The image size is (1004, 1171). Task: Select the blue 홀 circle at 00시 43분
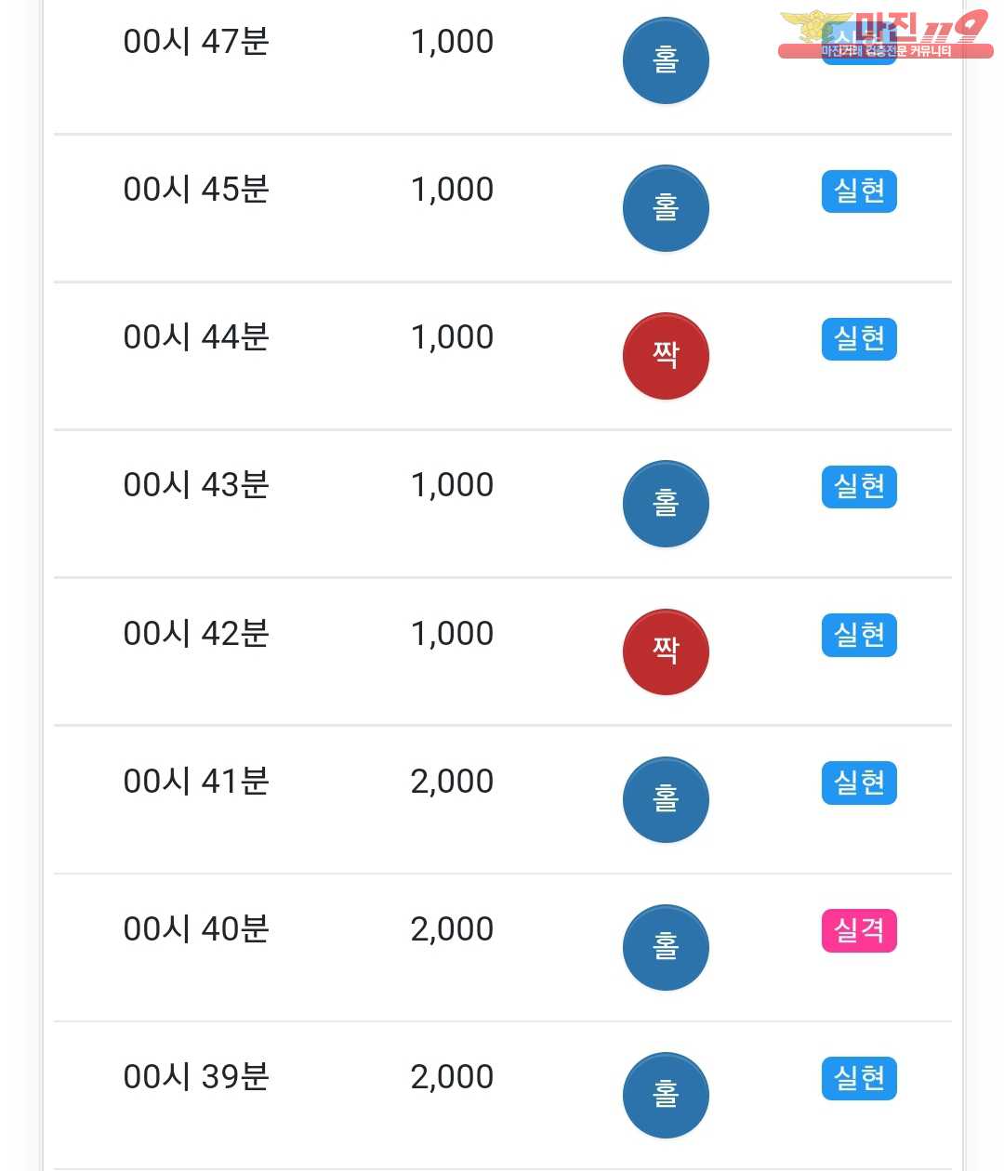click(x=666, y=504)
